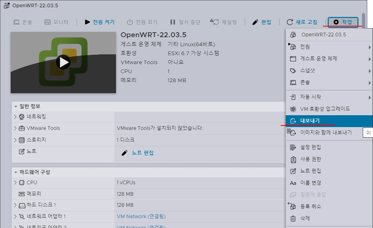The image size is (373, 228).
Task: Open the 게스트 운영 체제 submenu
Action: tap(329, 58)
